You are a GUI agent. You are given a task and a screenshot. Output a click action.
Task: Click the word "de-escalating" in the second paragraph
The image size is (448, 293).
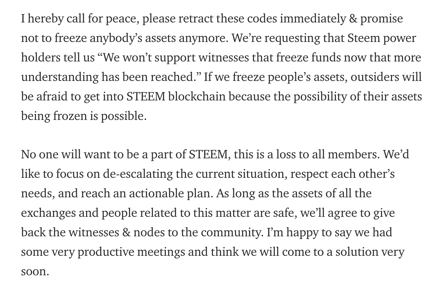[x=138, y=174]
